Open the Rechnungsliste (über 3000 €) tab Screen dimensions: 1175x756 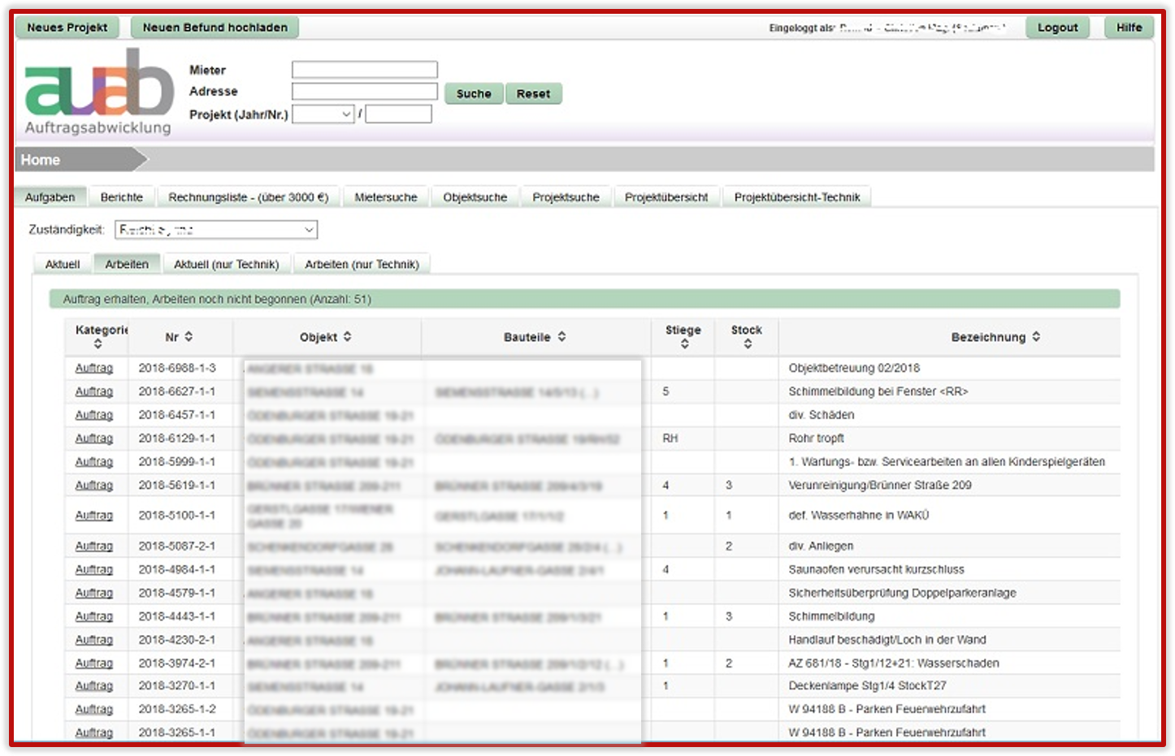click(x=249, y=197)
